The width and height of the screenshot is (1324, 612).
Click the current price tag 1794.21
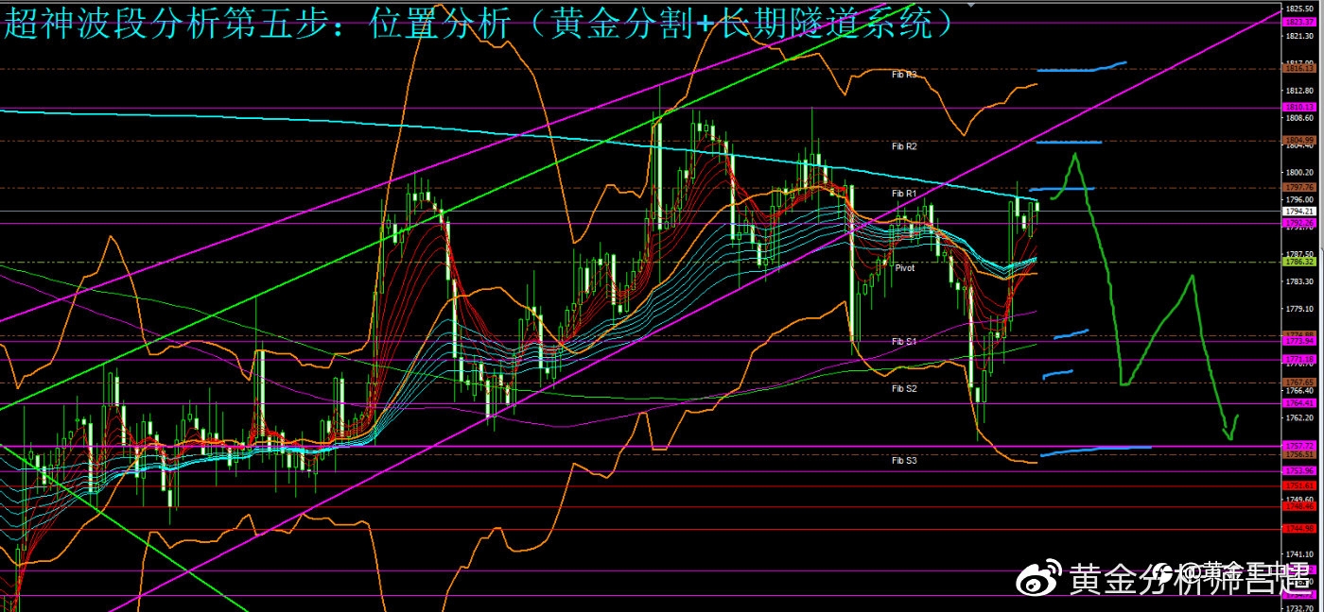coord(1300,211)
